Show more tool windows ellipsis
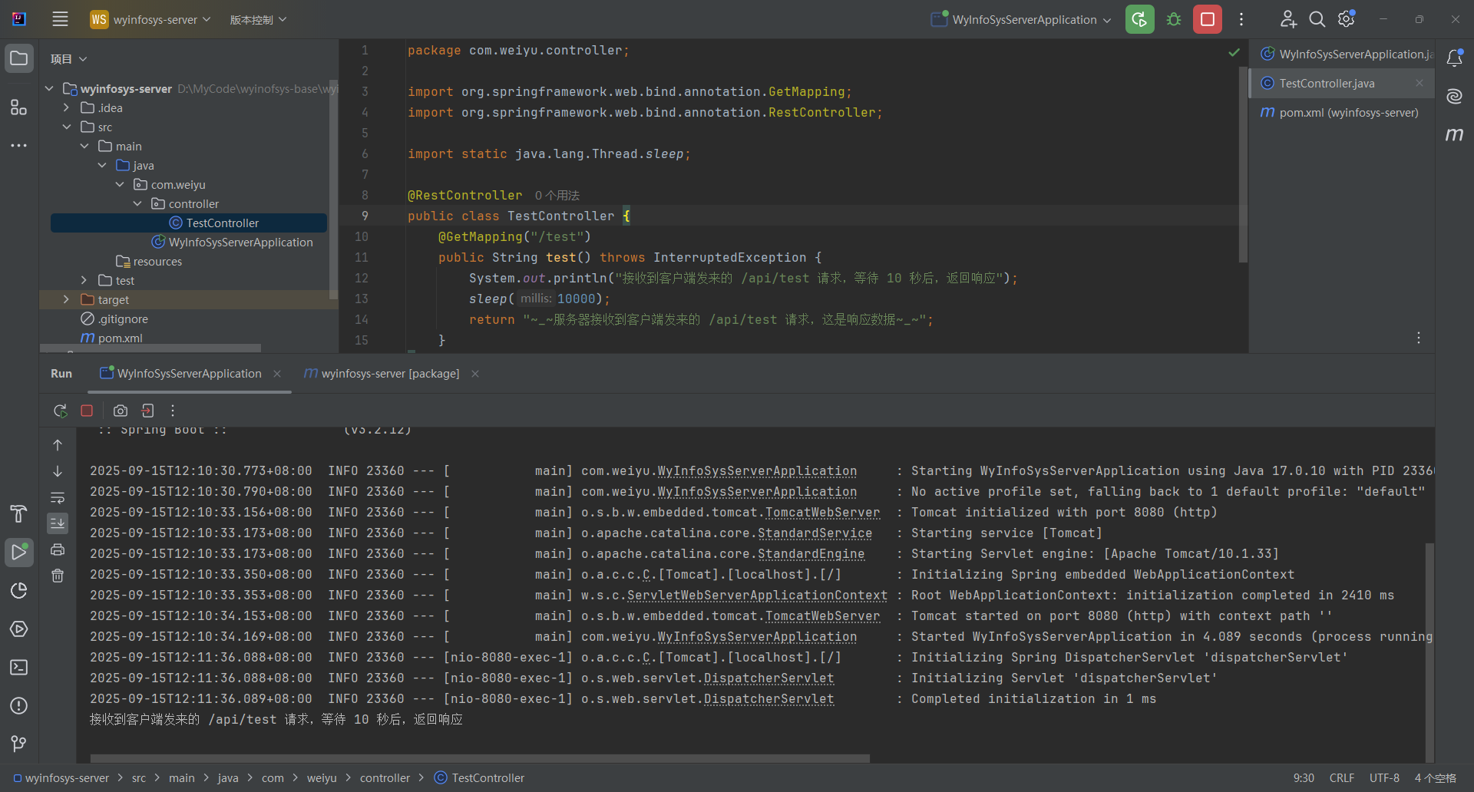 [19, 145]
